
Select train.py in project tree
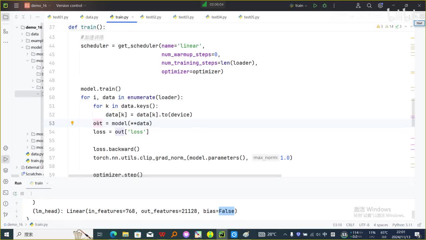pyautogui.click(x=35, y=161)
